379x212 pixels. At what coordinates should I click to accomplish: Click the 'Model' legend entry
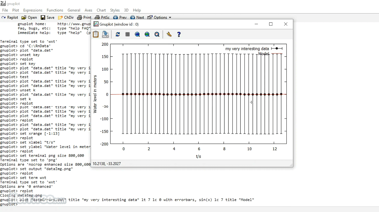point(264,54)
